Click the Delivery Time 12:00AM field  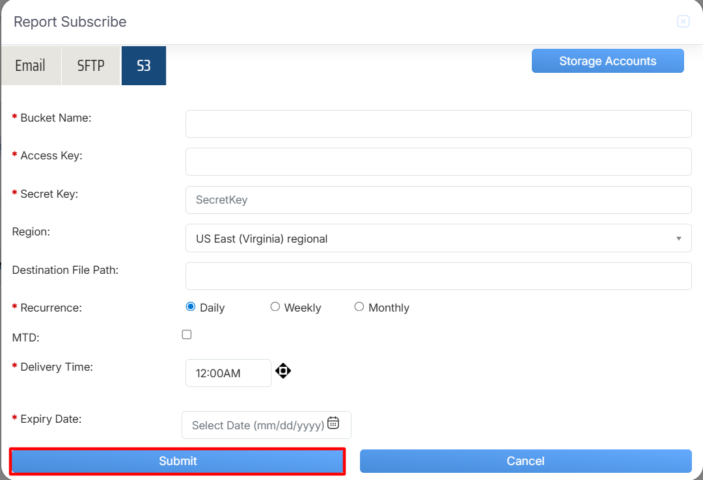228,373
